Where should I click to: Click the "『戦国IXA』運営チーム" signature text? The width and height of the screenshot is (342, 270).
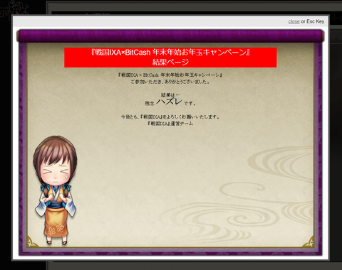170,124
